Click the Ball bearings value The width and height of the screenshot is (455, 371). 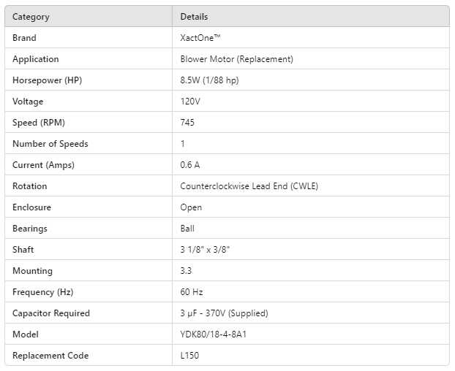click(x=187, y=229)
